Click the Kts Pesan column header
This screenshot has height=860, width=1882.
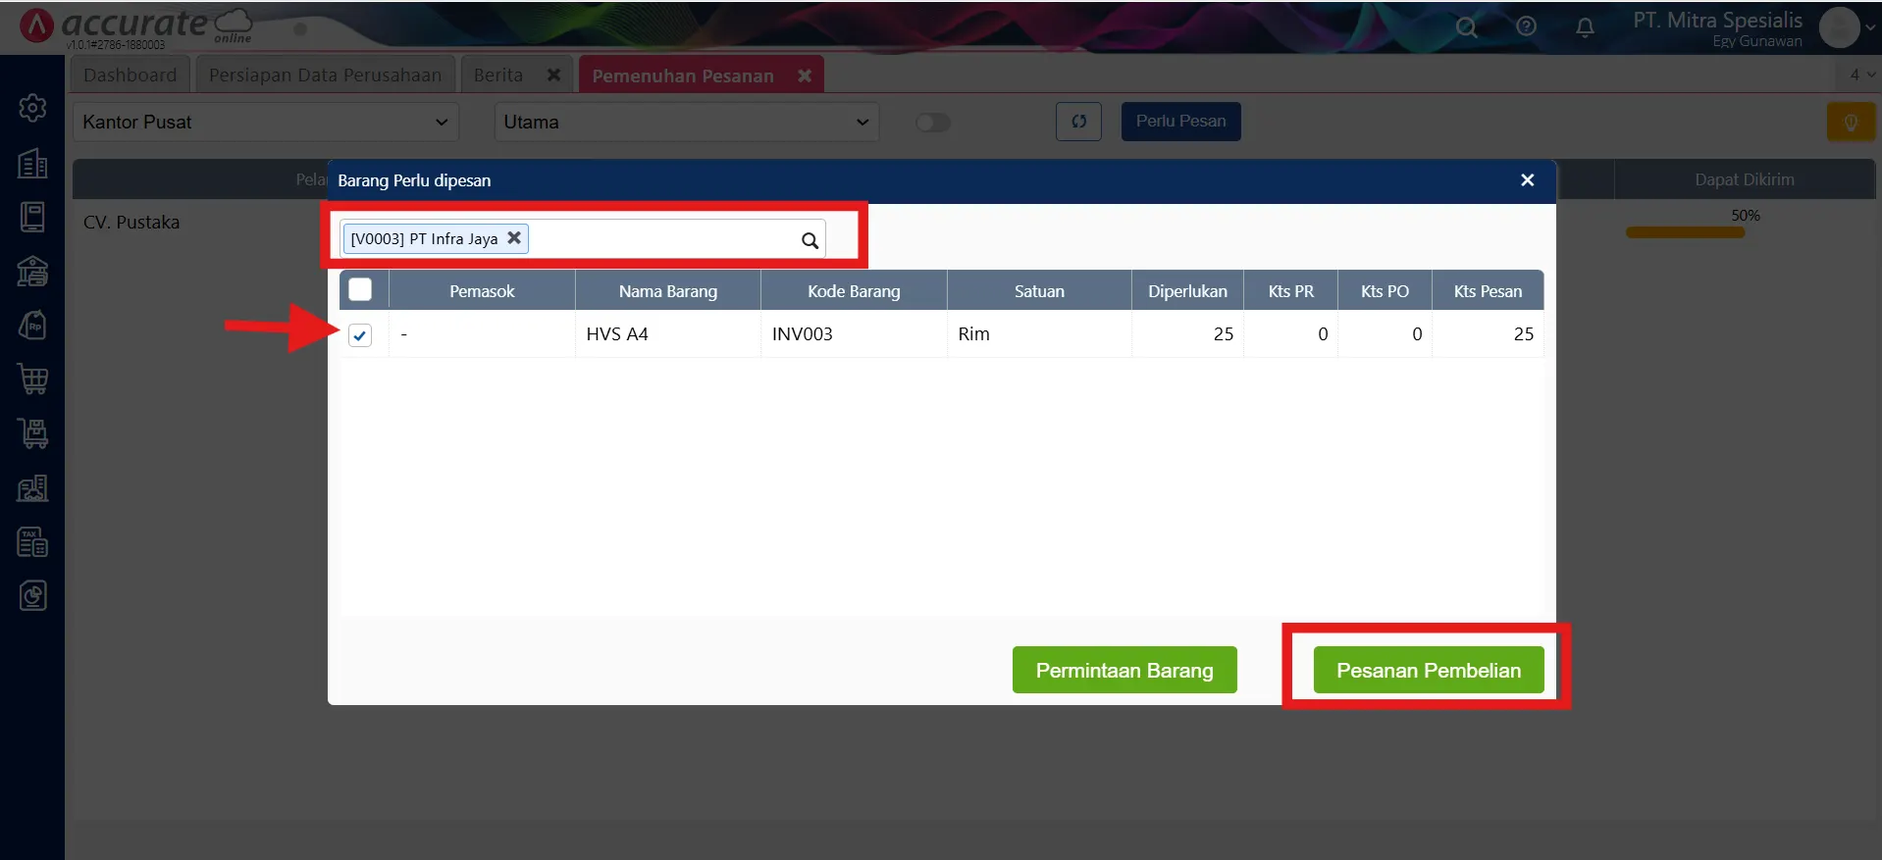1488,291
